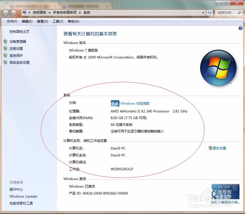Image resolution: width=245 pixels, height=214 pixels.
Task: Open the 工具 menu
Action: [58, 21]
